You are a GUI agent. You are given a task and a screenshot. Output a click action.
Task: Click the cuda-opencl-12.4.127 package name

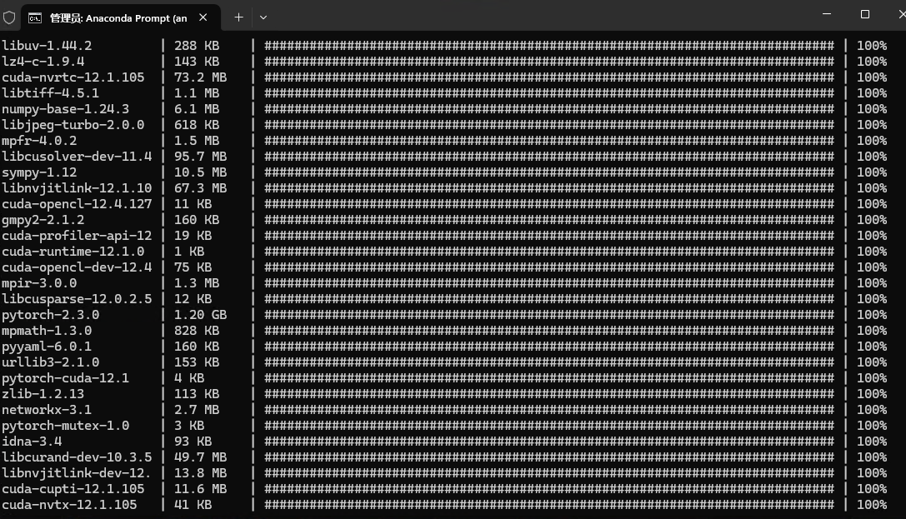click(x=77, y=204)
